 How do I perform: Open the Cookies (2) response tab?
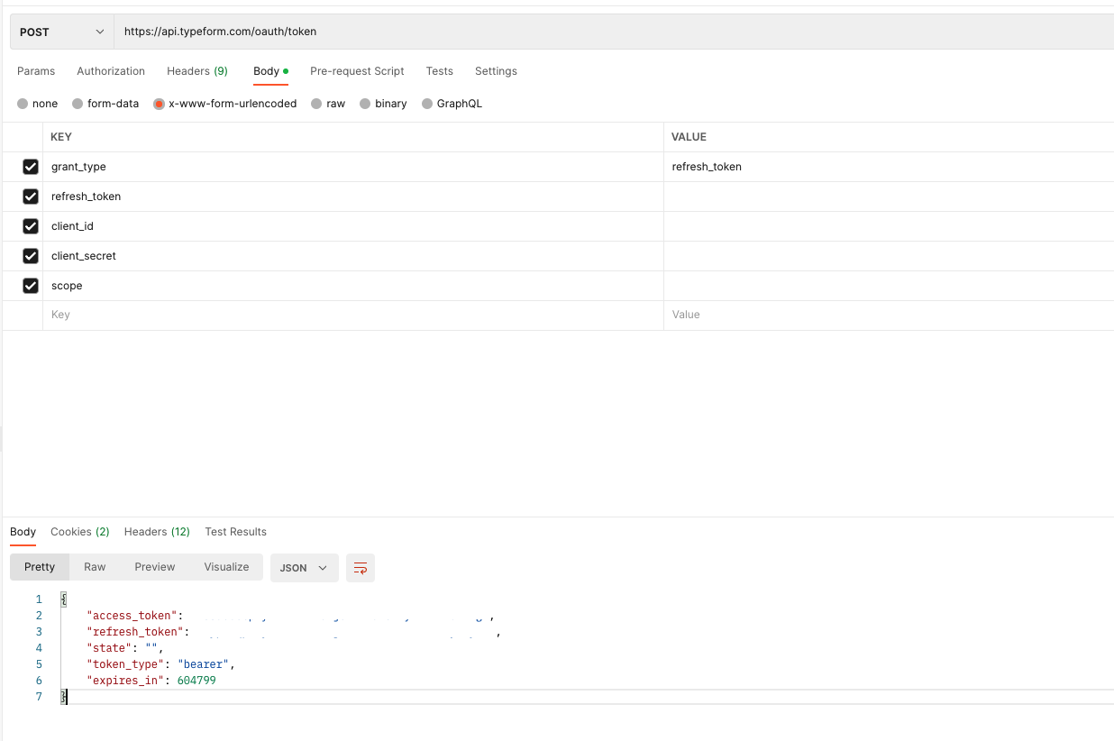(80, 532)
